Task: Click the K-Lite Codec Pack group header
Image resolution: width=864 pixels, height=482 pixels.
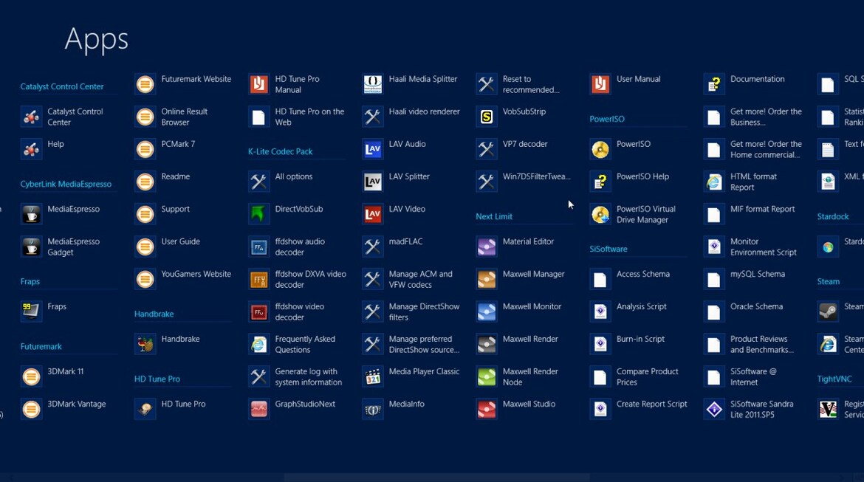Action: (280, 151)
